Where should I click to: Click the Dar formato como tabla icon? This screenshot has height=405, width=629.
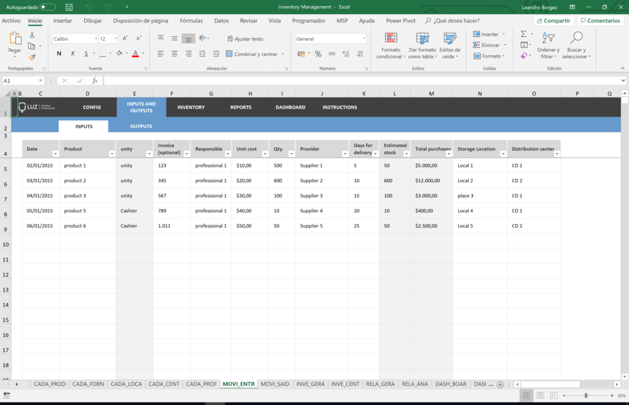point(423,45)
